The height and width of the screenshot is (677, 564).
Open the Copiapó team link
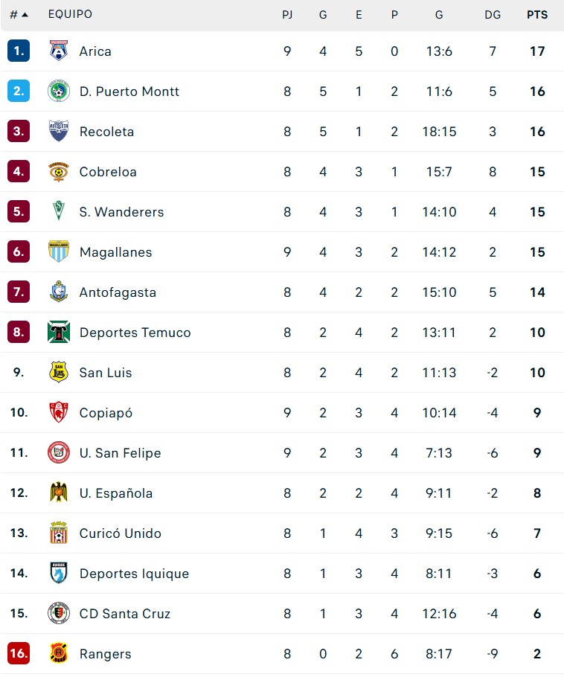(x=106, y=413)
